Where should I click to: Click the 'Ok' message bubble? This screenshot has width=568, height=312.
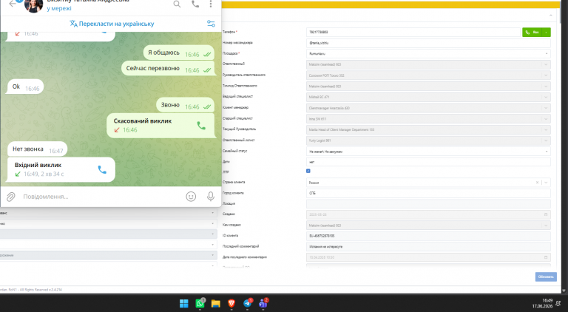[x=25, y=87]
